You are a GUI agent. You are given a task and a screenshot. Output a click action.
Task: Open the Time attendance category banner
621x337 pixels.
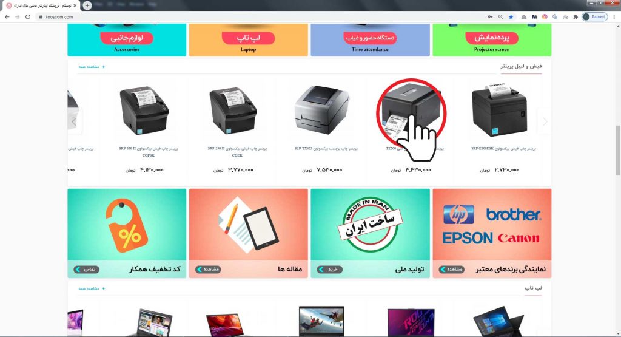[370, 39]
